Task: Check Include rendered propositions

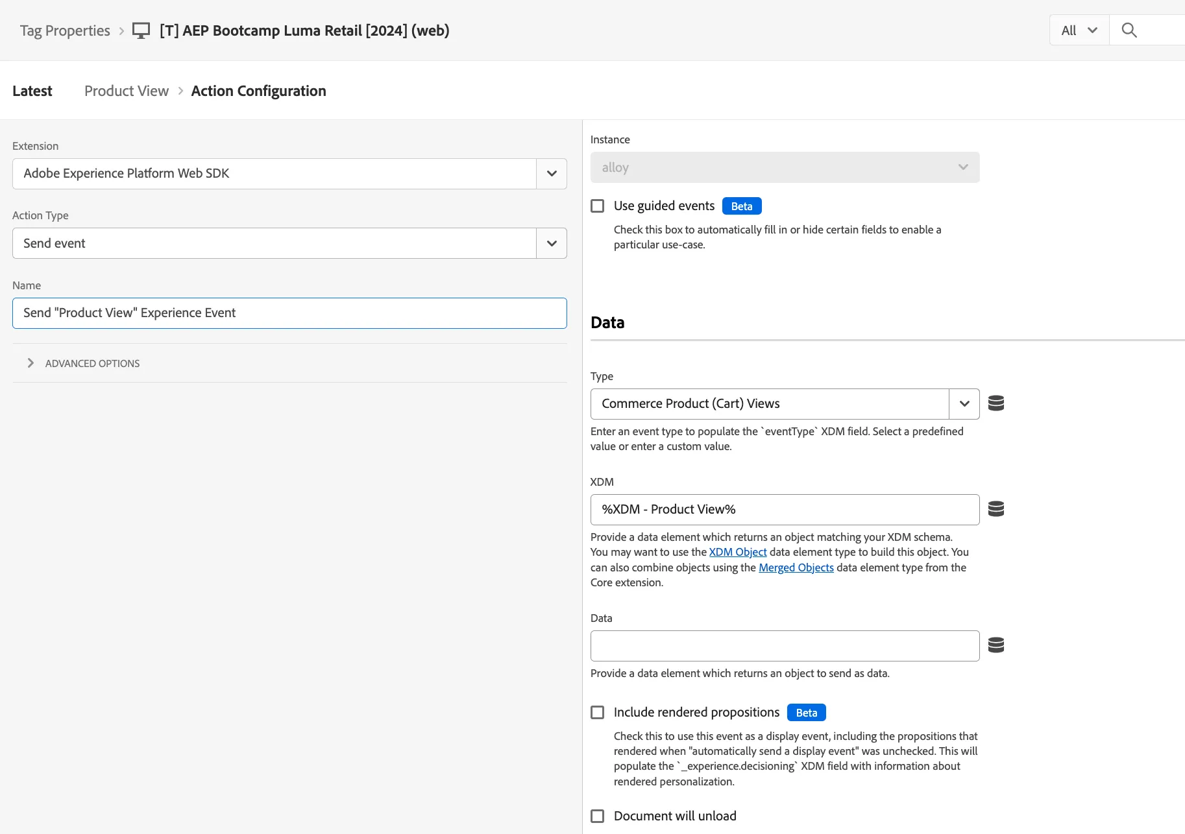Action: tap(597, 712)
